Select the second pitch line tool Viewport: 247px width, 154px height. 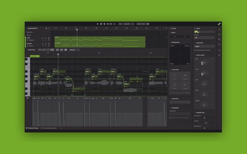[x=44, y=50]
